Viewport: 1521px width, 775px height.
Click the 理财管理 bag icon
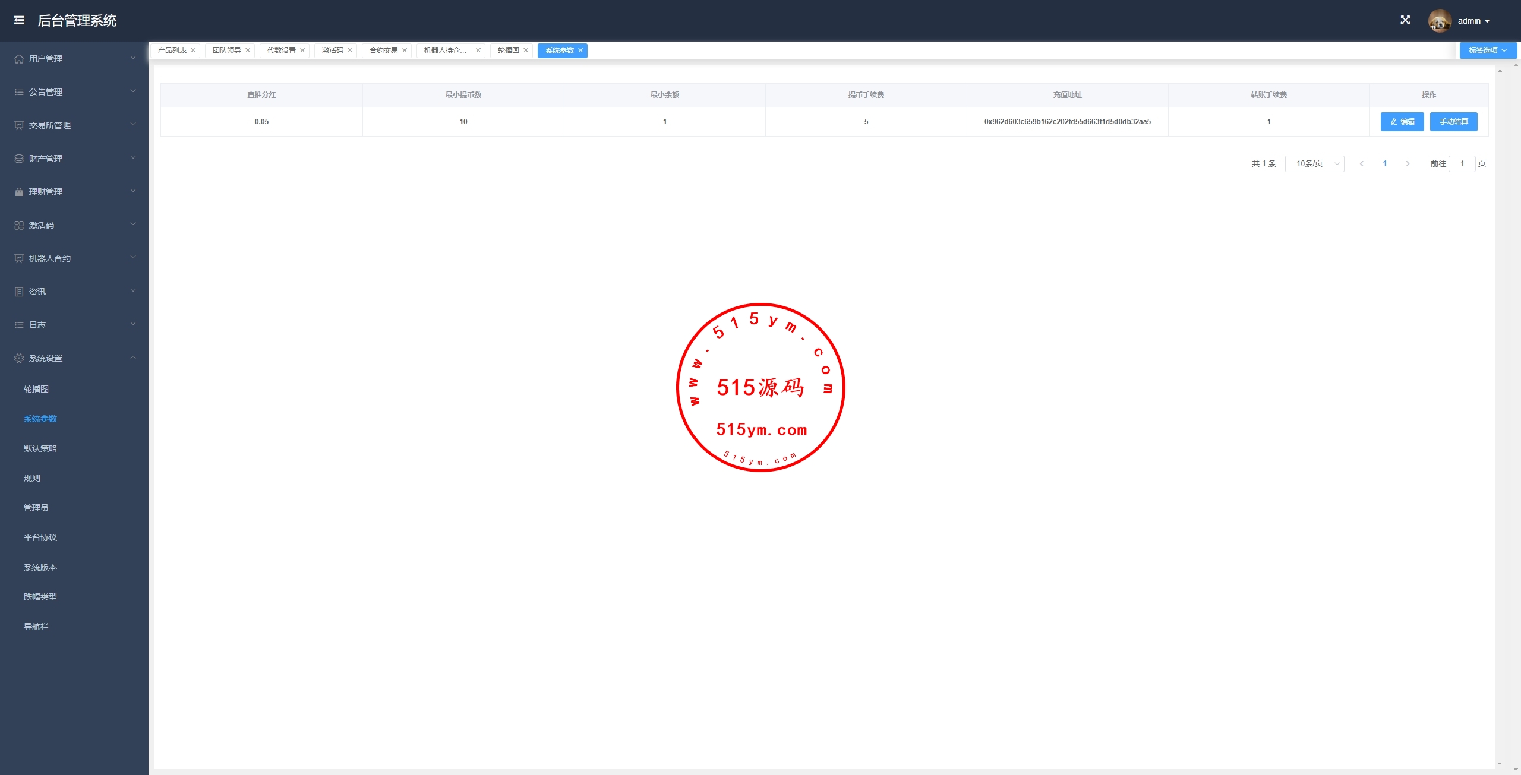point(19,192)
